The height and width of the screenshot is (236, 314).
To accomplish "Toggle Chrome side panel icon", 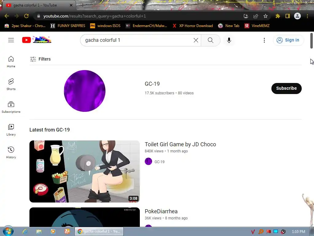I will (287, 16).
